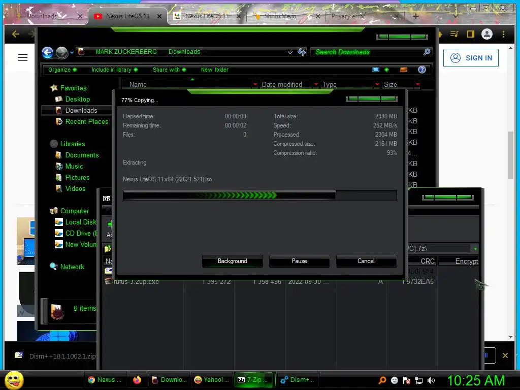520x390 pixels.
Task: Go back in Explorer with the blue arrow
Action: [x=47, y=52]
